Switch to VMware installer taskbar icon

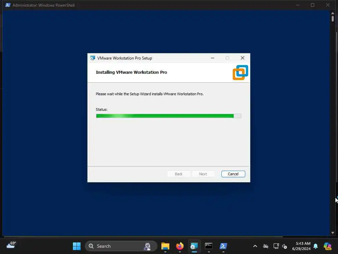194,246
